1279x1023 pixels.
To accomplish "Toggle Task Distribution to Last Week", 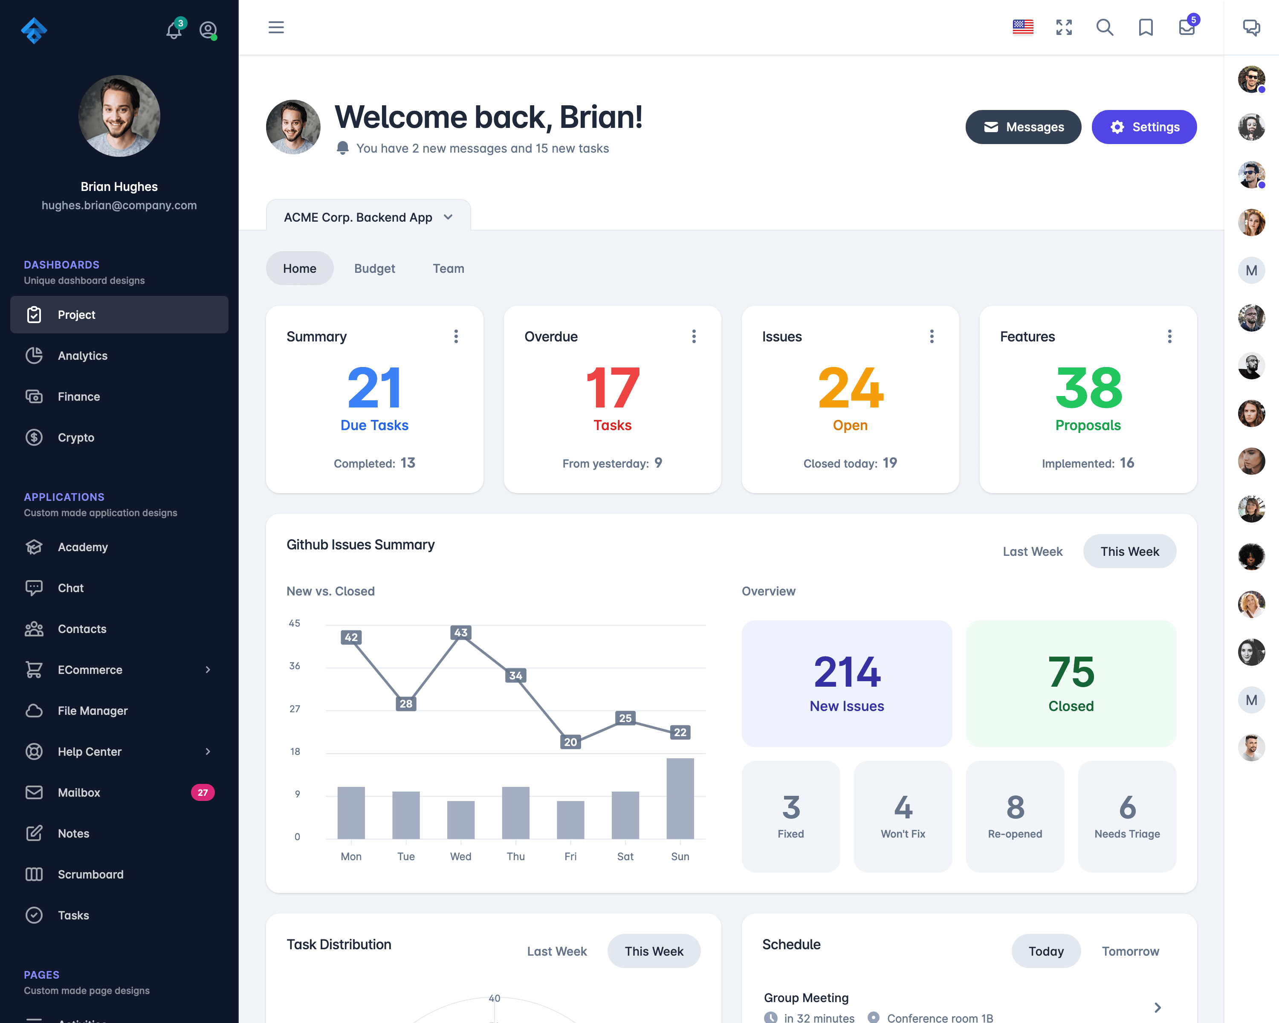I will point(558,950).
